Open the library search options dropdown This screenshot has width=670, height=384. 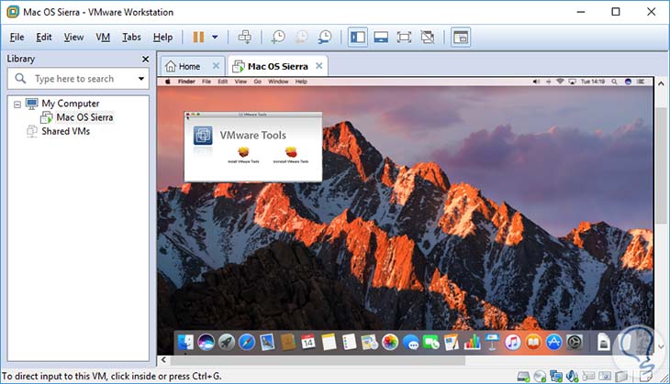tap(141, 79)
